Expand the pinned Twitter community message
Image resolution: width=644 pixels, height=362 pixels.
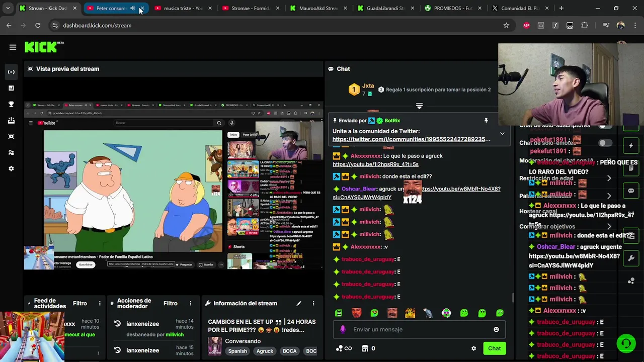click(502, 134)
